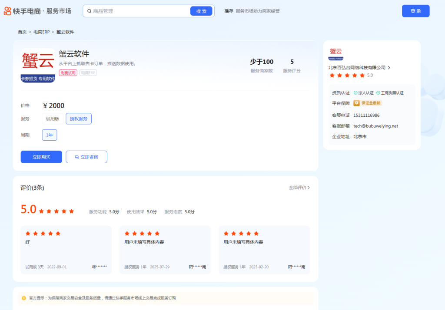The height and width of the screenshot is (310, 445).
Task: Click the review card with 好 comment
Action: [x=66, y=250]
